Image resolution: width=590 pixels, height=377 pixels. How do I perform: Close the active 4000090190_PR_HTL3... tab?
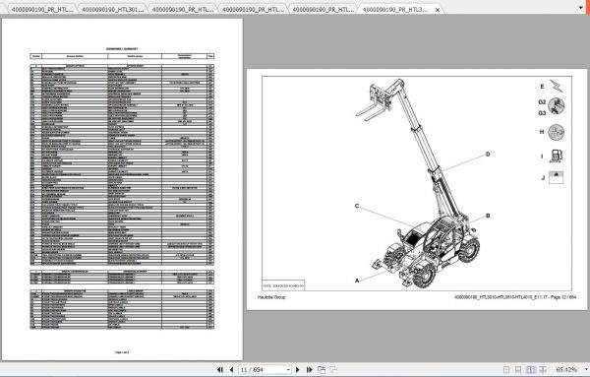(438, 10)
